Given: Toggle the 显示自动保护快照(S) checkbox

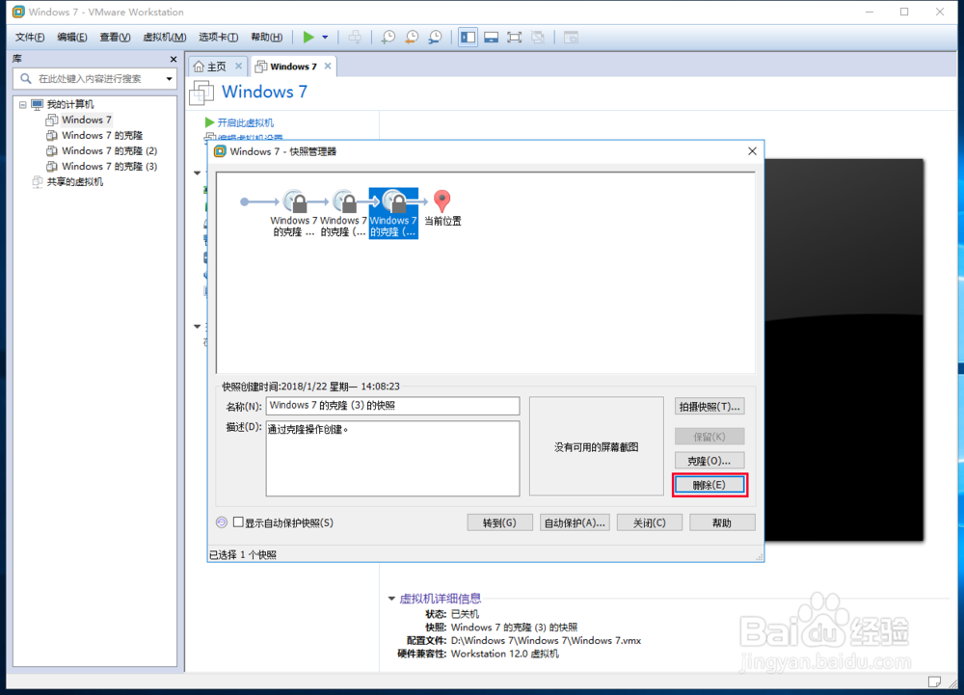Looking at the screenshot, I should (x=238, y=522).
